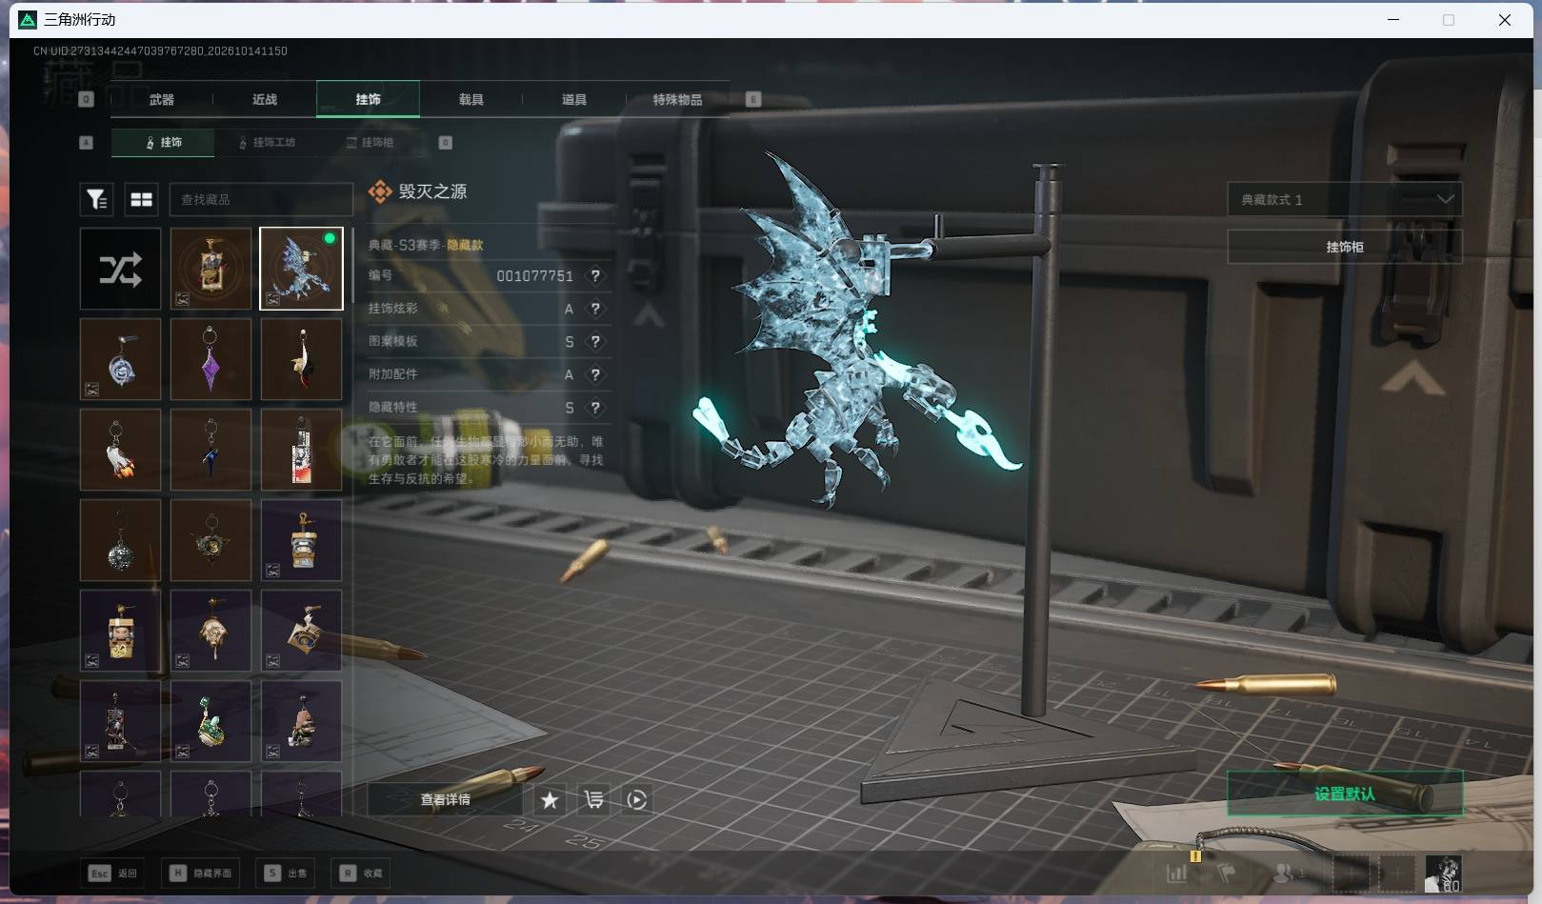Image resolution: width=1542 pixels, height=904 pixels.
Task: Show help for 隐藏特性 rating
Action: [596, 407]
